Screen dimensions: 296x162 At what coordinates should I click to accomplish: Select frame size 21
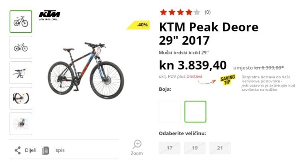coord(220,148)
